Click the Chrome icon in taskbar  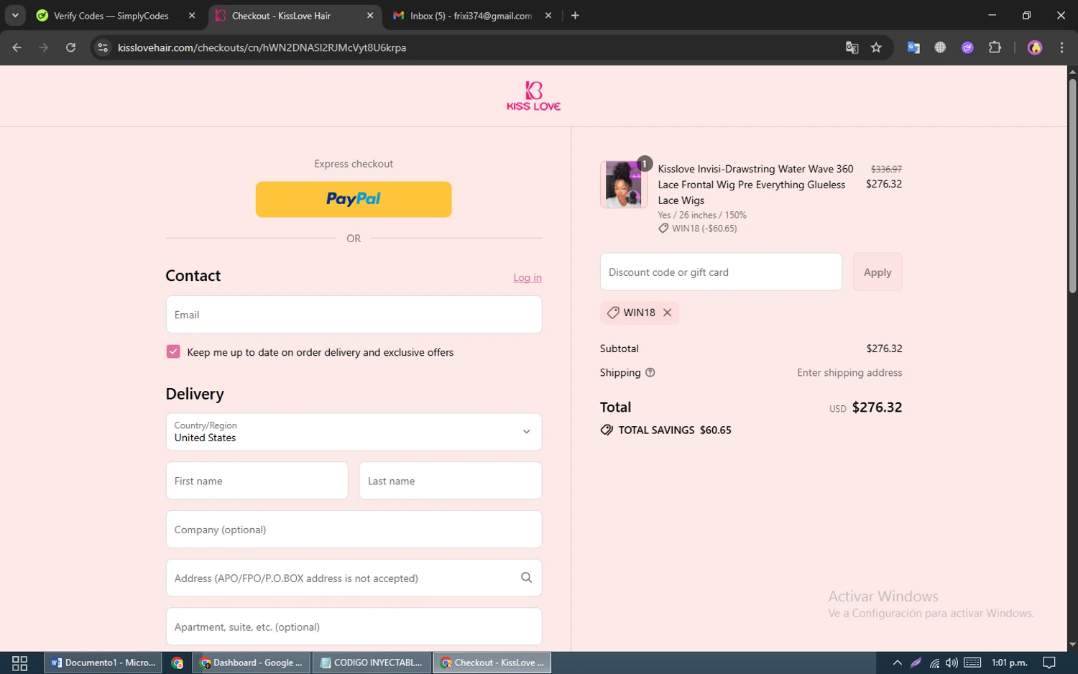point(178,663)
